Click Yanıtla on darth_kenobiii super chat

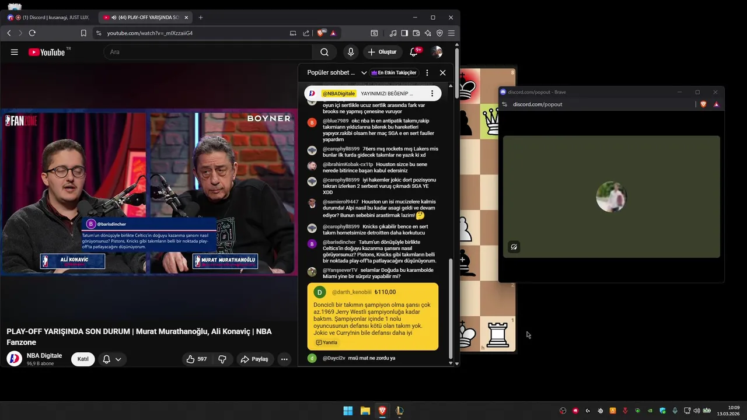click(x=327, y=342)
